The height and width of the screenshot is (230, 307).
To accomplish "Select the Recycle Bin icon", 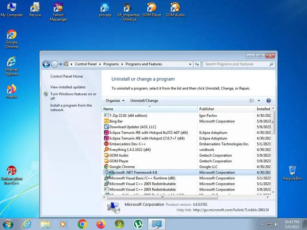I will pos(292,173).
